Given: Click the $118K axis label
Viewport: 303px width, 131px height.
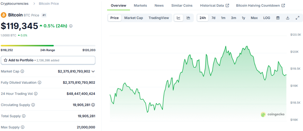Looking at the screenshot, I should [x=294, y=120].
